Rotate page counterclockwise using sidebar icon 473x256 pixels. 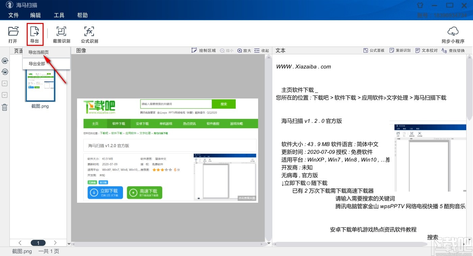coord(5,72)
